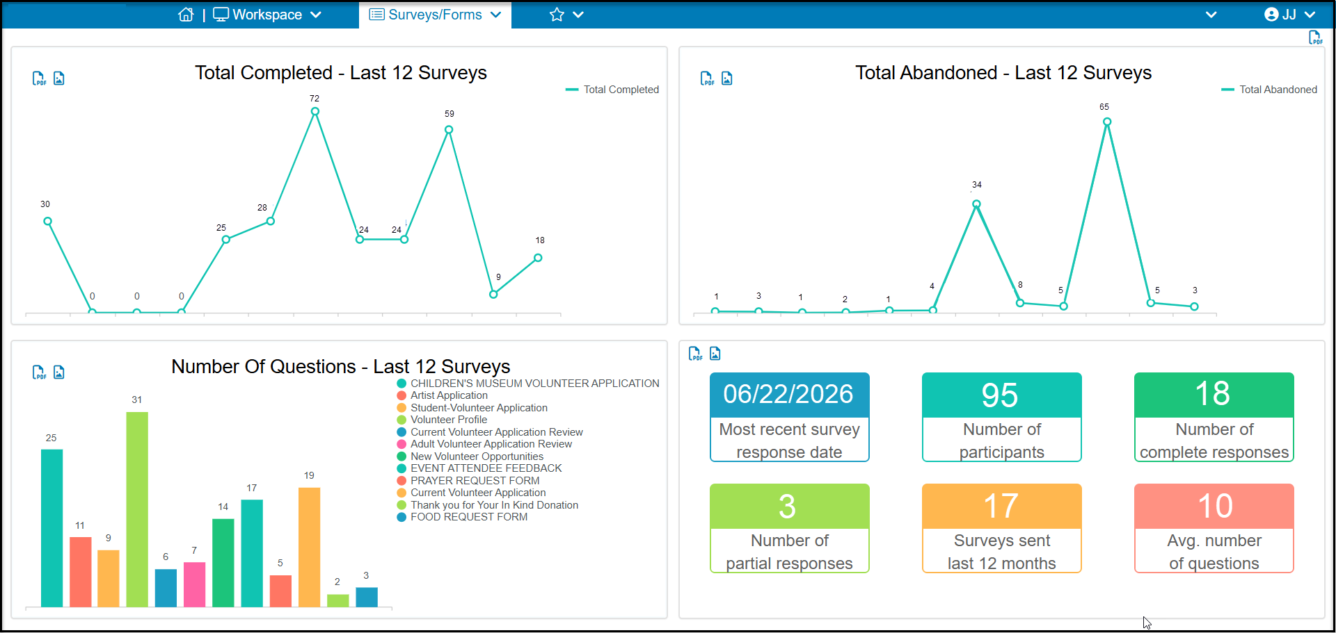
Task: Export Total Completed chart as PDF
Action: [x=40, y=79]
